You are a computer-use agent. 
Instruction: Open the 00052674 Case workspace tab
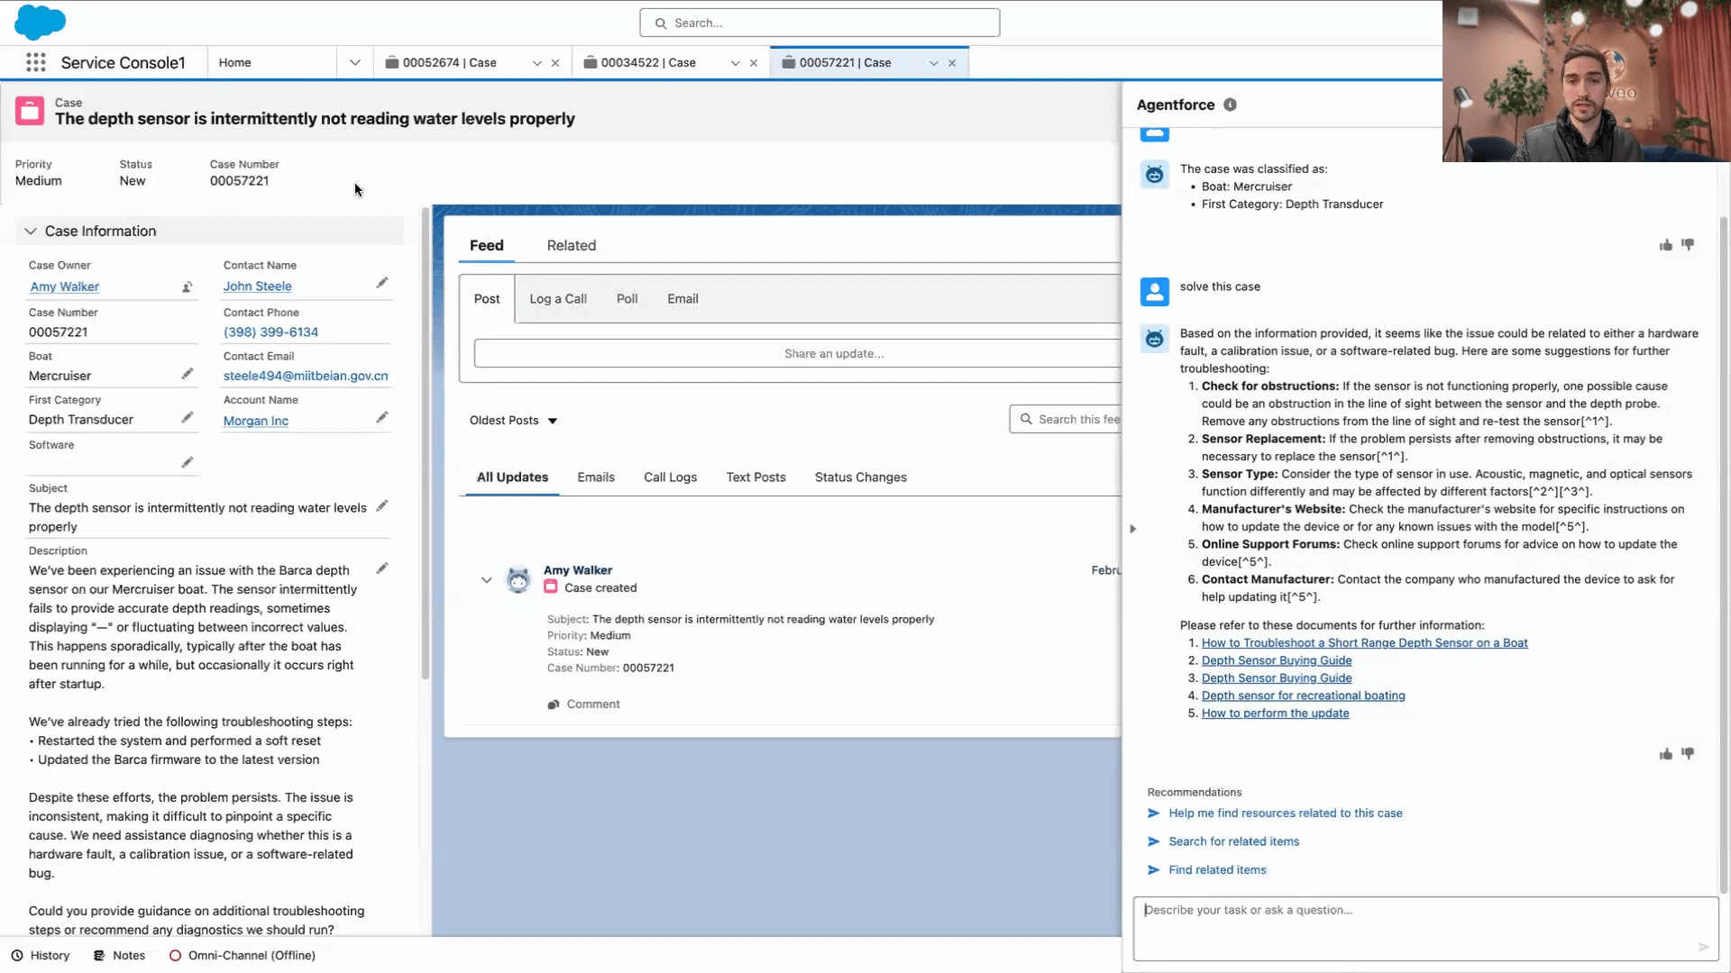[450, 63]
